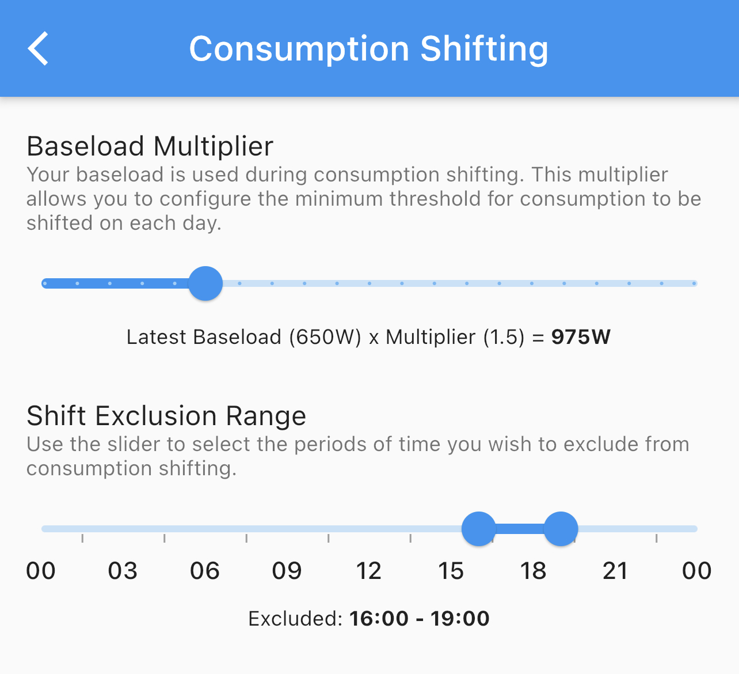Click the leftmost 00 hour label
Screen dimensions: 739x674
coord(41,571)
